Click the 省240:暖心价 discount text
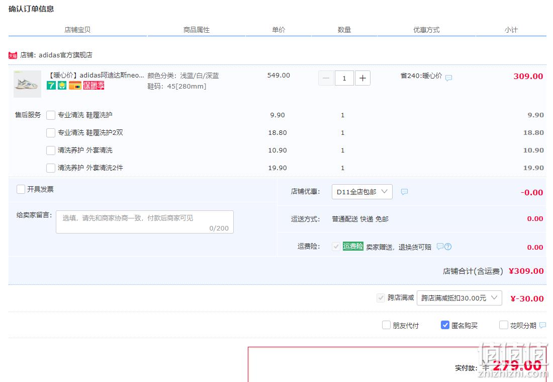Viewport: 553px width, 382px height. coord(421,75)
